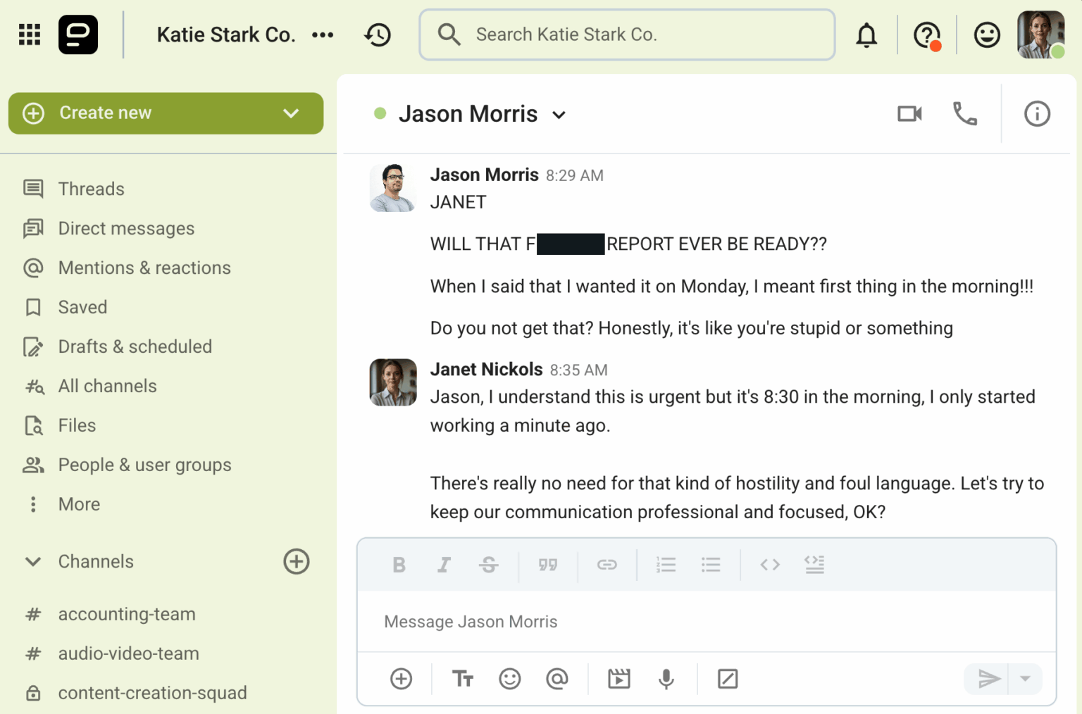The image size is (1082, 714).
Task: Open Mentions & reactions
Action: click(144, 268)
